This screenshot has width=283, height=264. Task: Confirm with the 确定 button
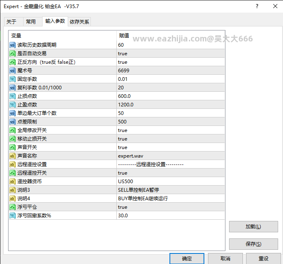click(187, 259)
